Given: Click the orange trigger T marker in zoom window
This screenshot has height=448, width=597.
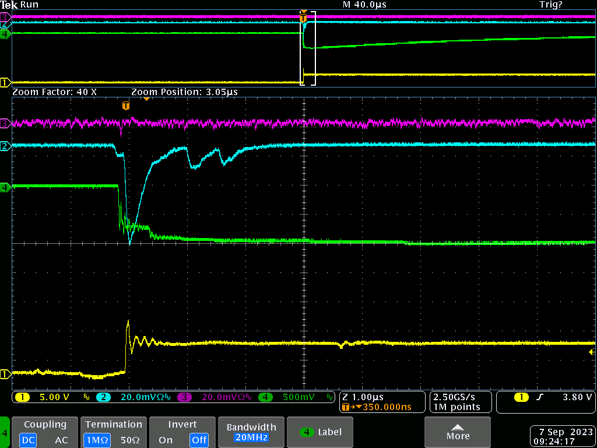Looking at the screenshot, I should click(125, 106).
